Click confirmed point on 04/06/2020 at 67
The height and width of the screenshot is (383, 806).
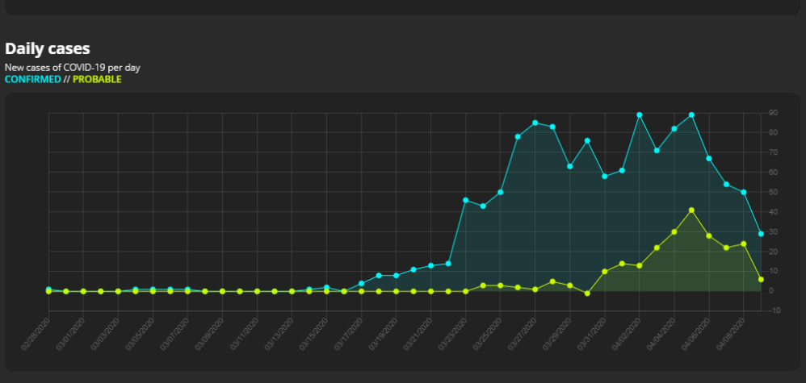point(709,158)
